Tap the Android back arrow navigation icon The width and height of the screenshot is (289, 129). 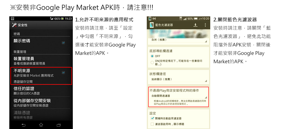coord(23,125)
